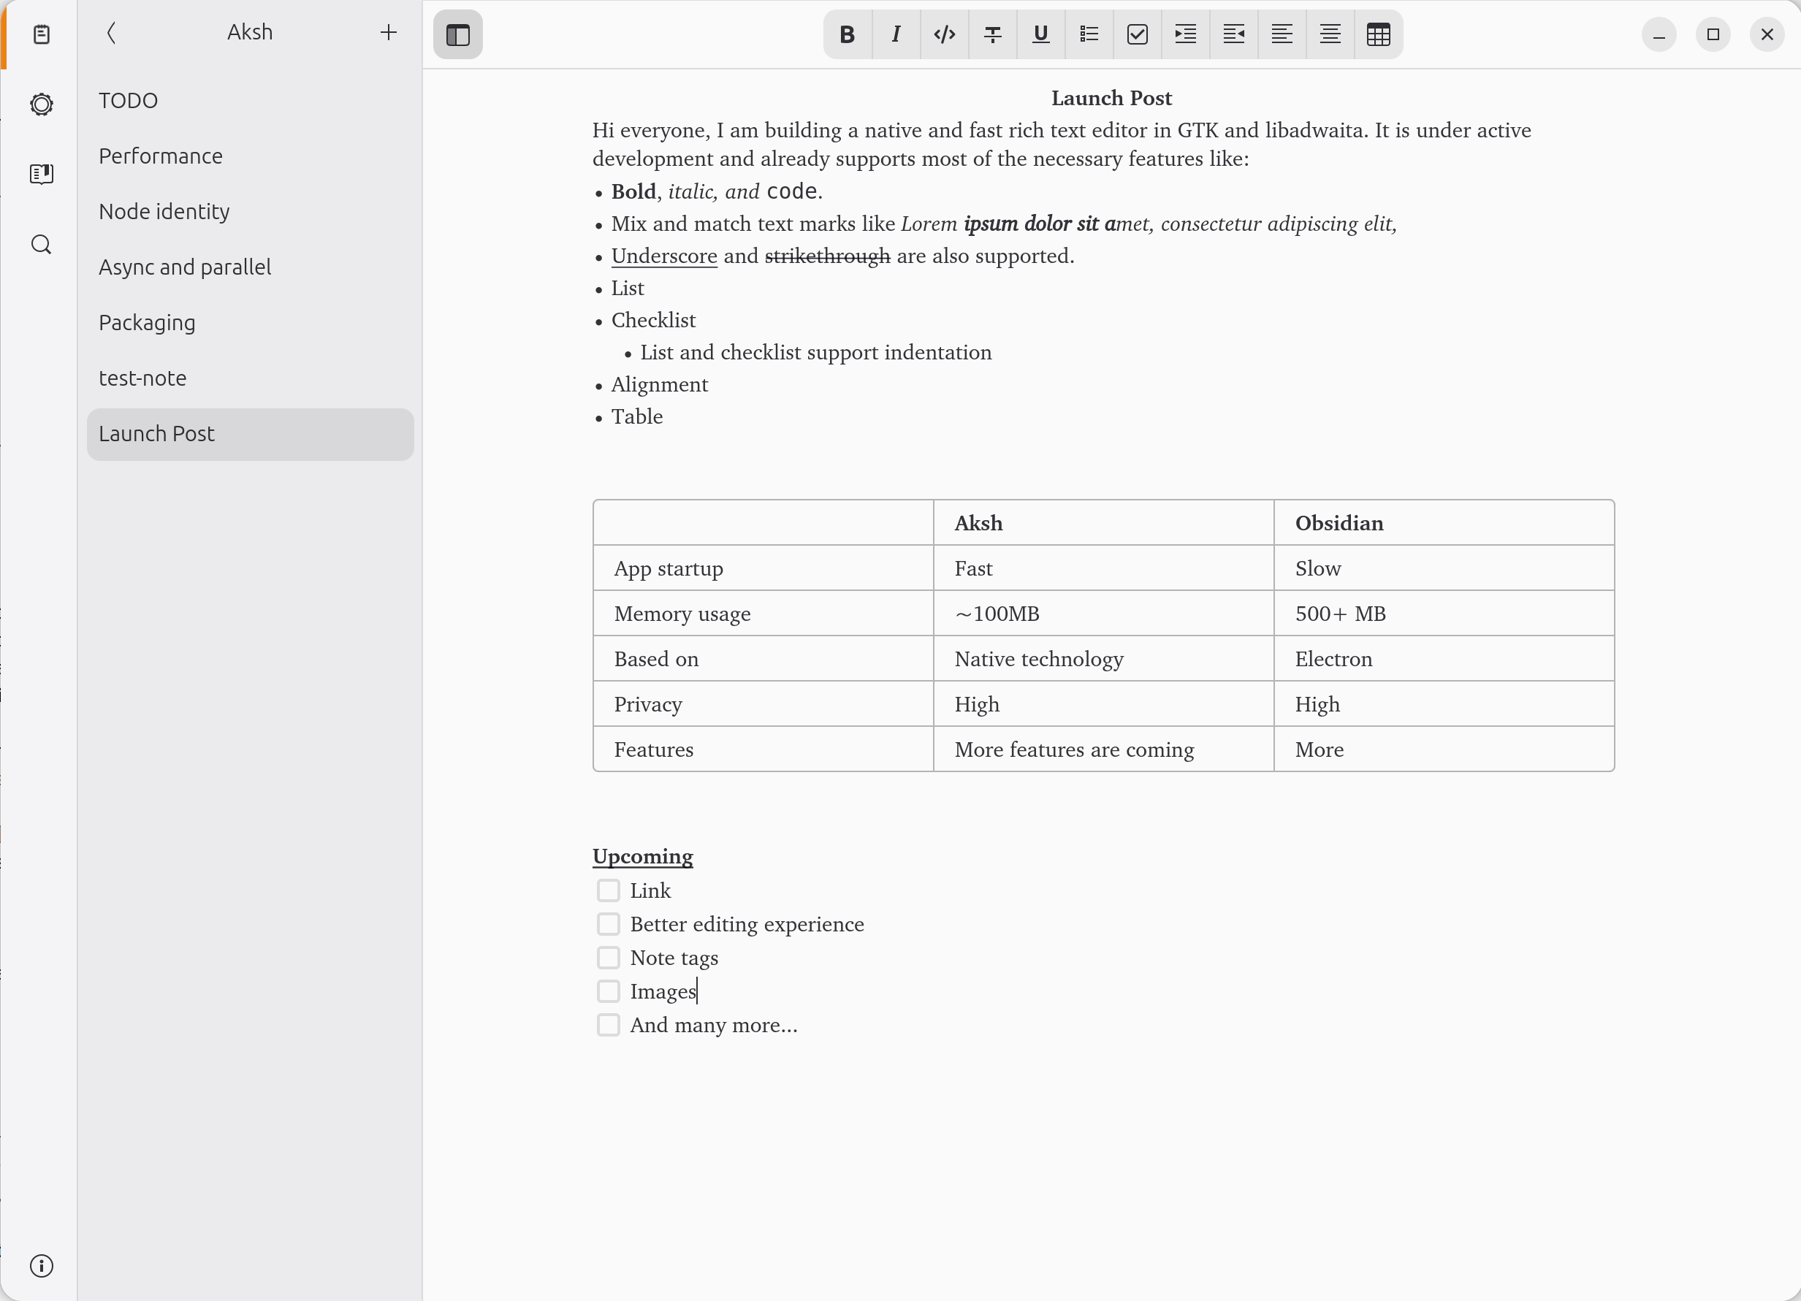
Task: Click the Native technology cell
Action: tap(1103, 659)
